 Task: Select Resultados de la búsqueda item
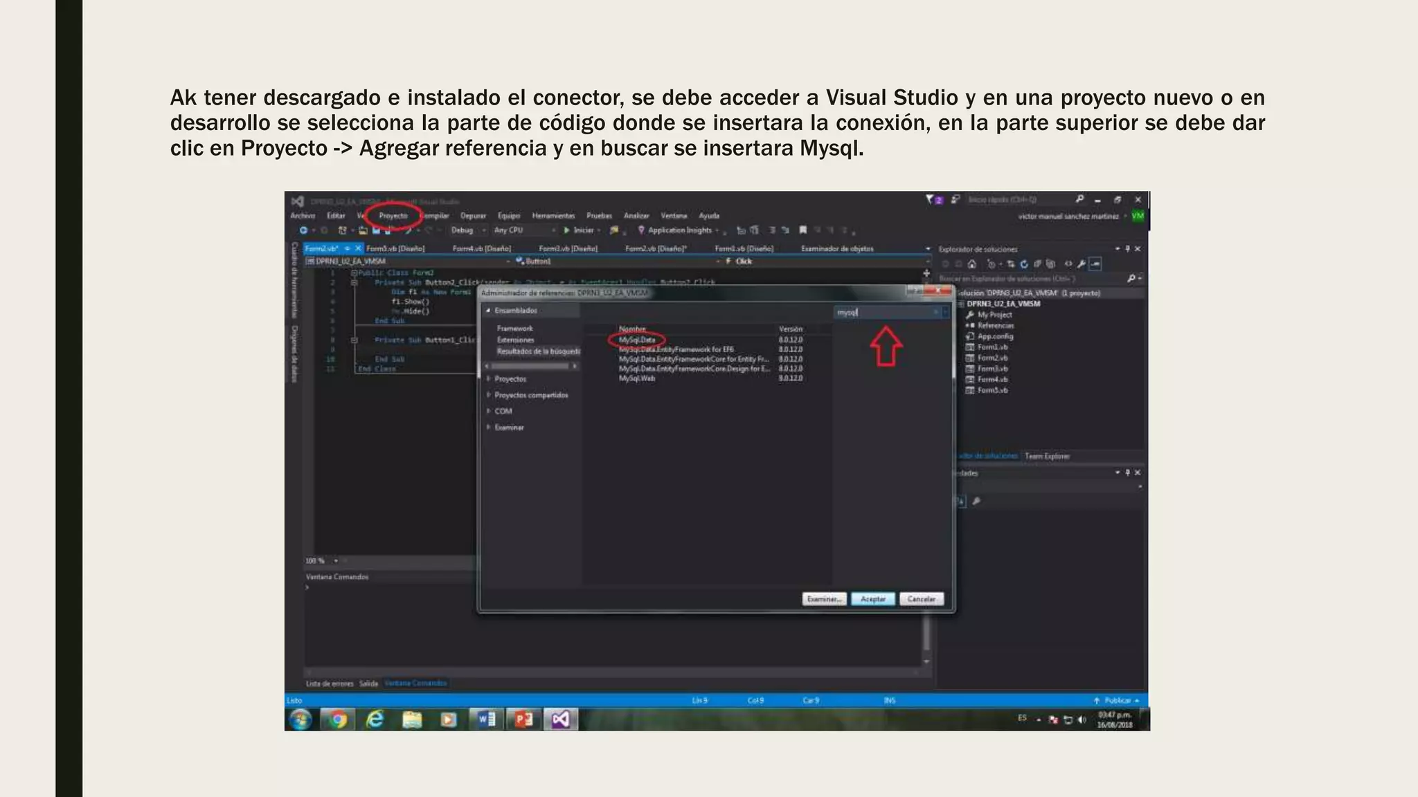click(538, 351)
